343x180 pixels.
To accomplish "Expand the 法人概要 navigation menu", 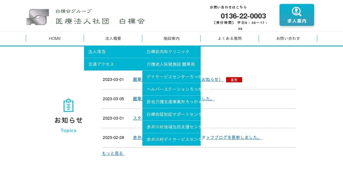I will (113, 38).
